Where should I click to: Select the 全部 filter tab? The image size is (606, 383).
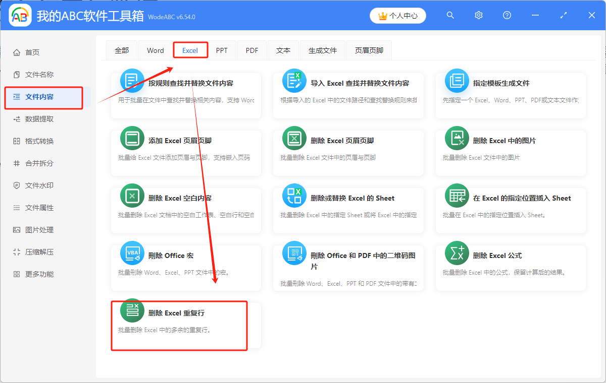(x=121, y=50)
